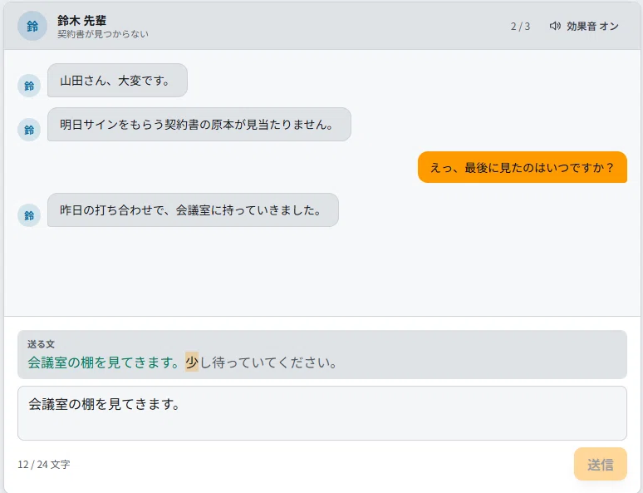643x493 pixels.
Task: Select the orange bubble えっ、最後に見たのはいつですか?
Action: (x=523, y=167)
